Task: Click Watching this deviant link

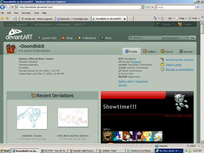Action: (x=180, y=60)
